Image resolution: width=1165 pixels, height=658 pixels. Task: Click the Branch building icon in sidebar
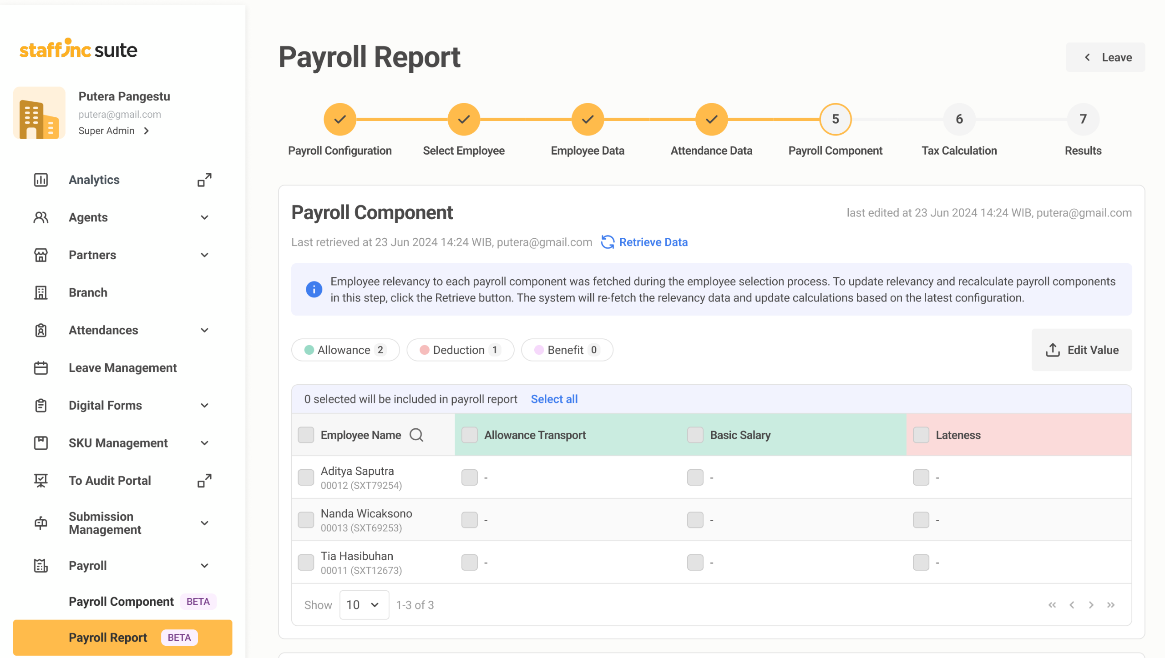41,293
